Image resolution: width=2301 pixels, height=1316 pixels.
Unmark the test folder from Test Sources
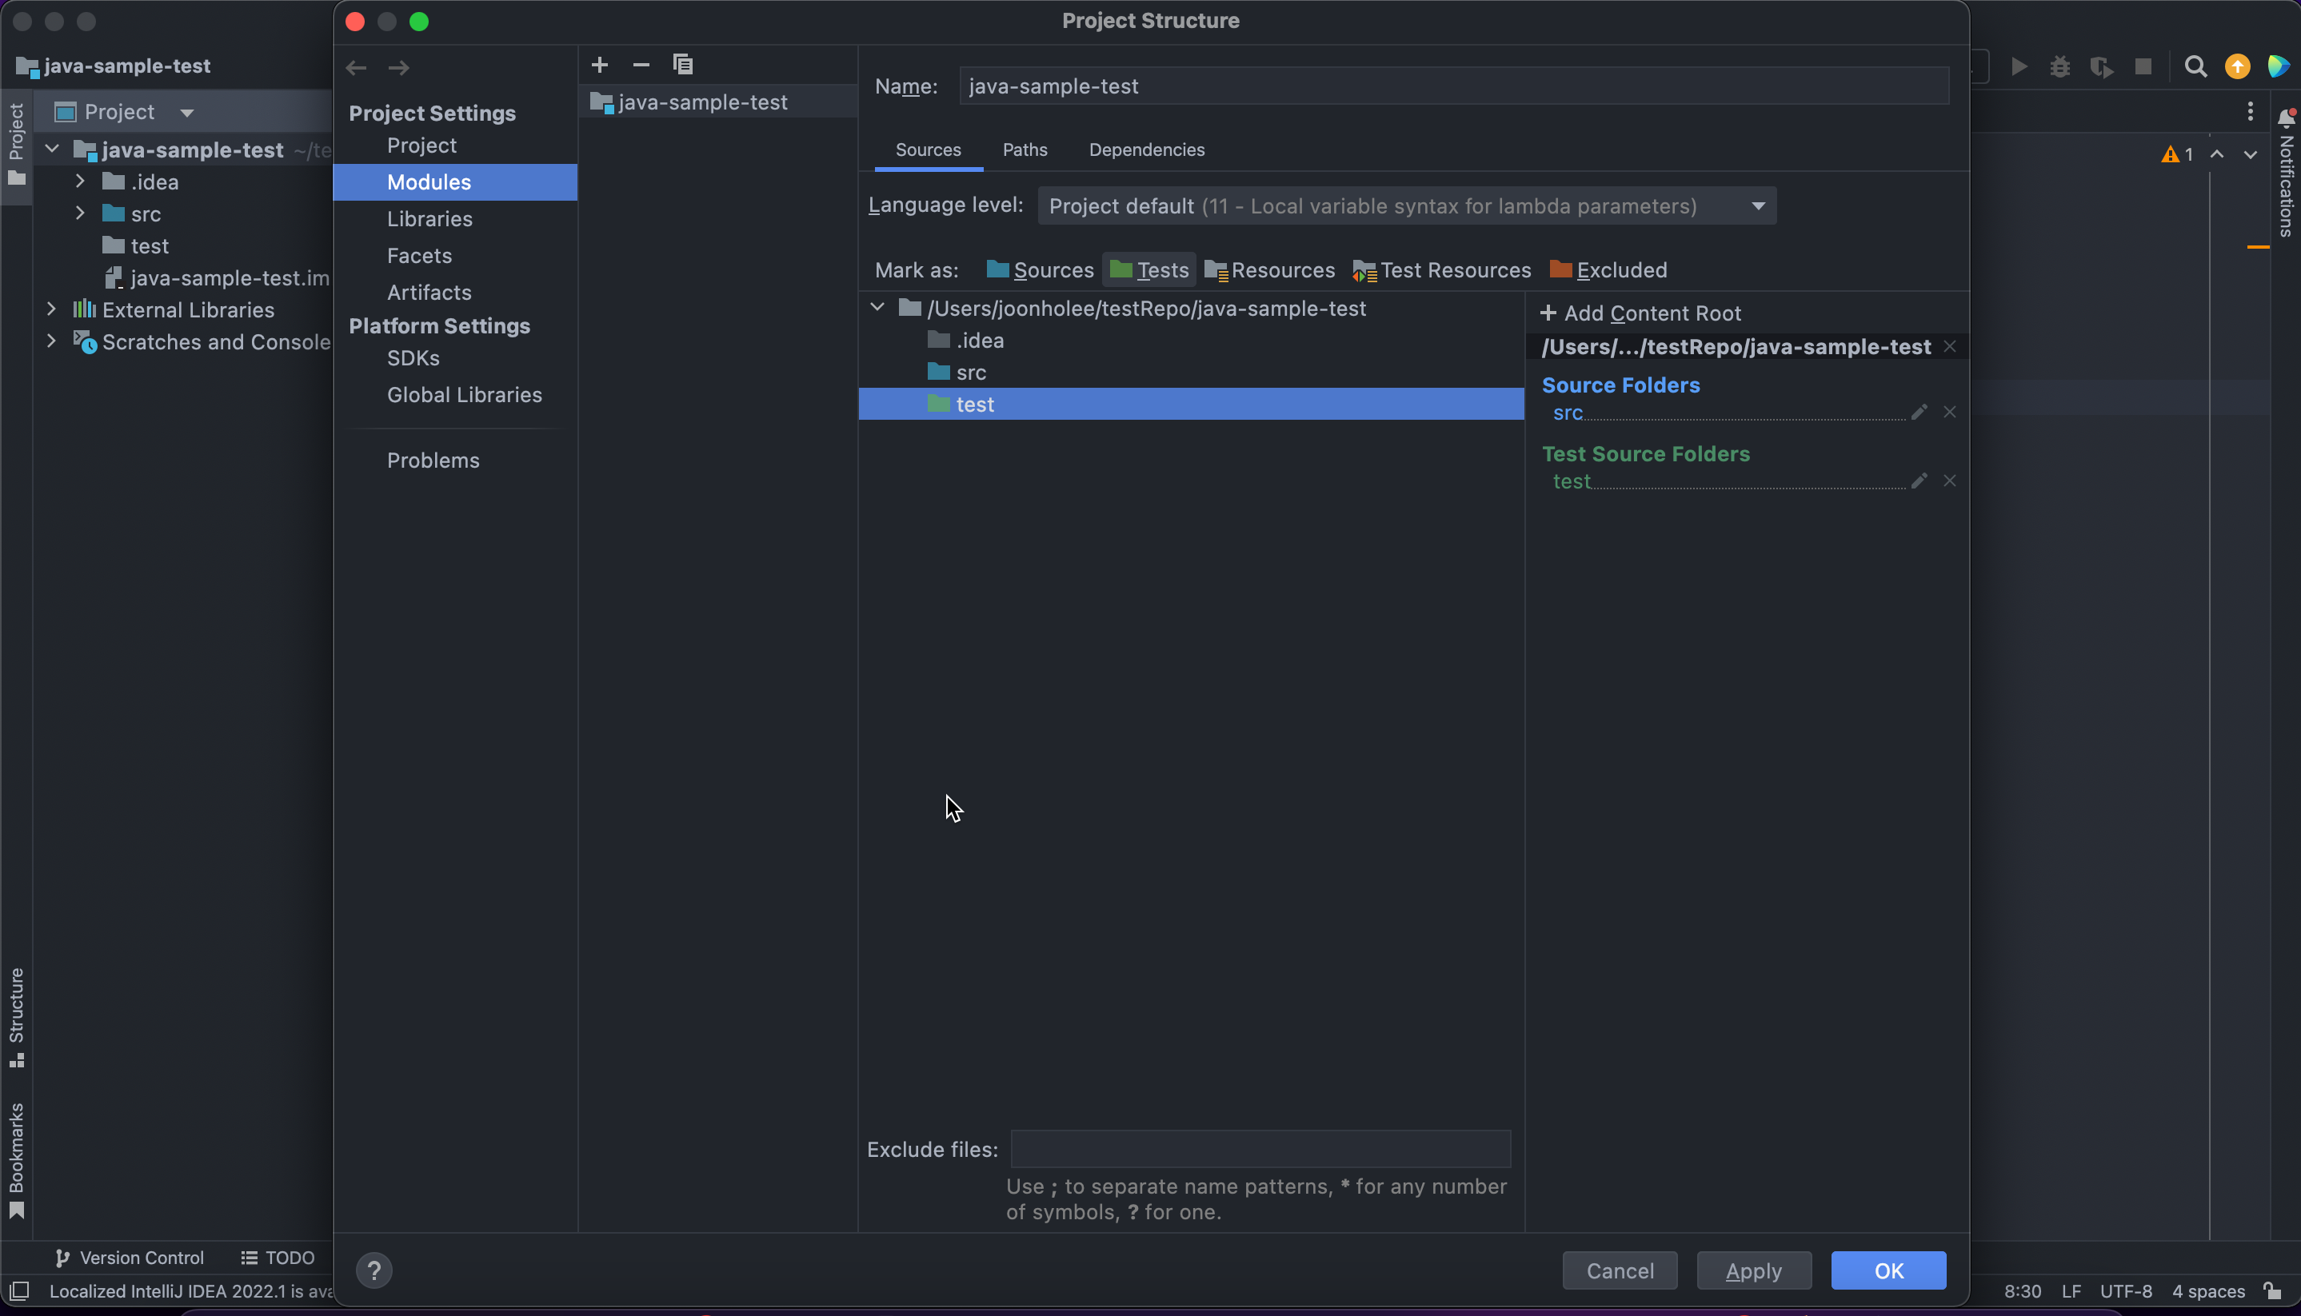pos(1949,481)
